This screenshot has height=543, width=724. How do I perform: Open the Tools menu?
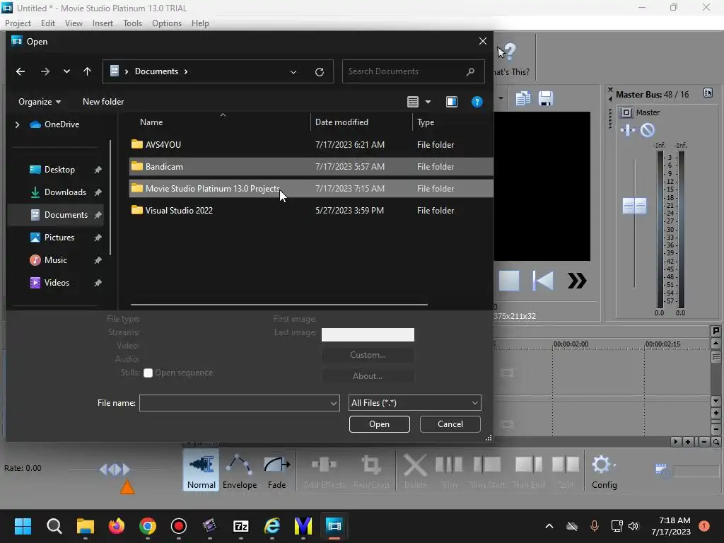(x=132, y=23)
